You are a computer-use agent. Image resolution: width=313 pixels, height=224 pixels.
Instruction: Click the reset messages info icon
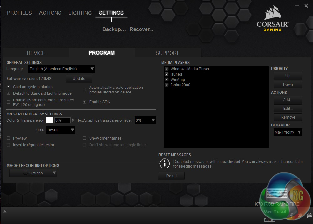coord(165,163)
